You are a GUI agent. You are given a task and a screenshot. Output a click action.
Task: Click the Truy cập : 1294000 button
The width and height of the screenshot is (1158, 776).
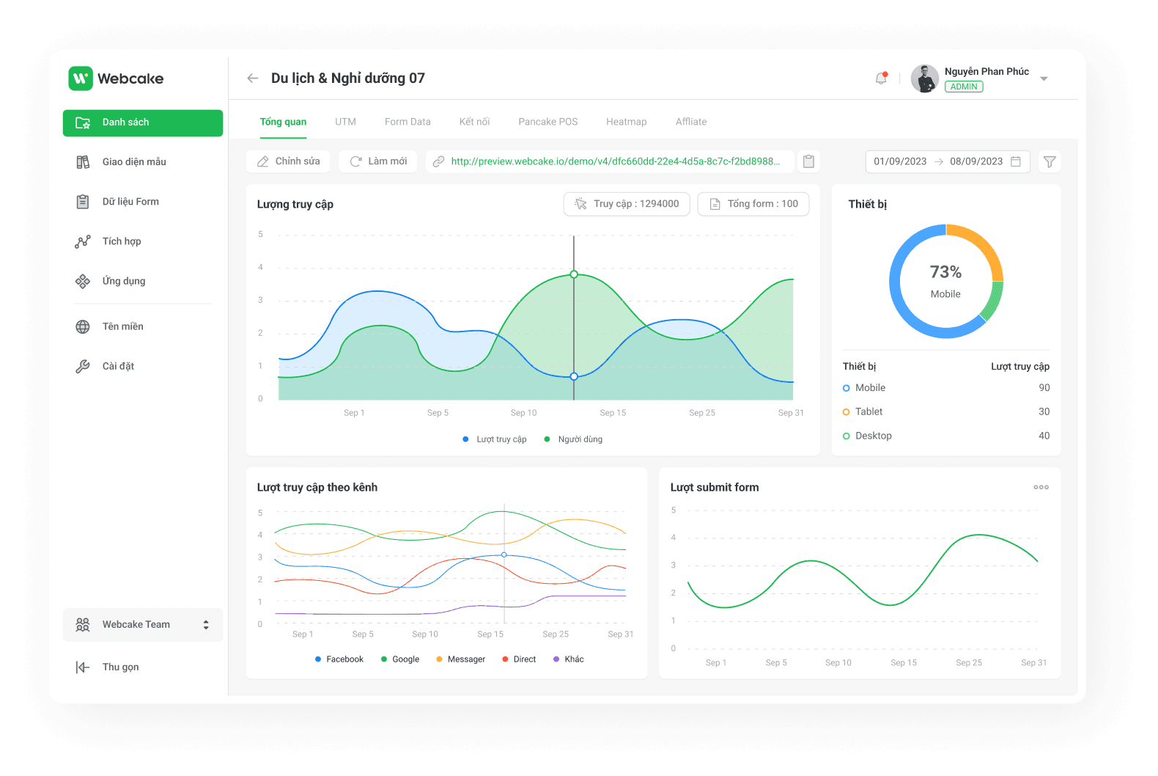(627, 204)
